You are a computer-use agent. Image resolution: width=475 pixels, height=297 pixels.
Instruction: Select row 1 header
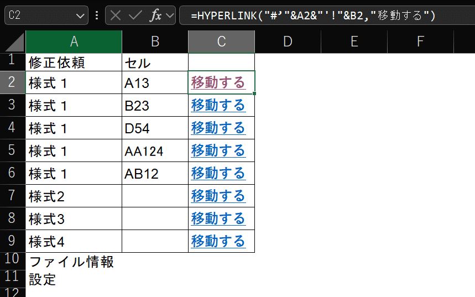pyautogui.click(x=13, y=62)
